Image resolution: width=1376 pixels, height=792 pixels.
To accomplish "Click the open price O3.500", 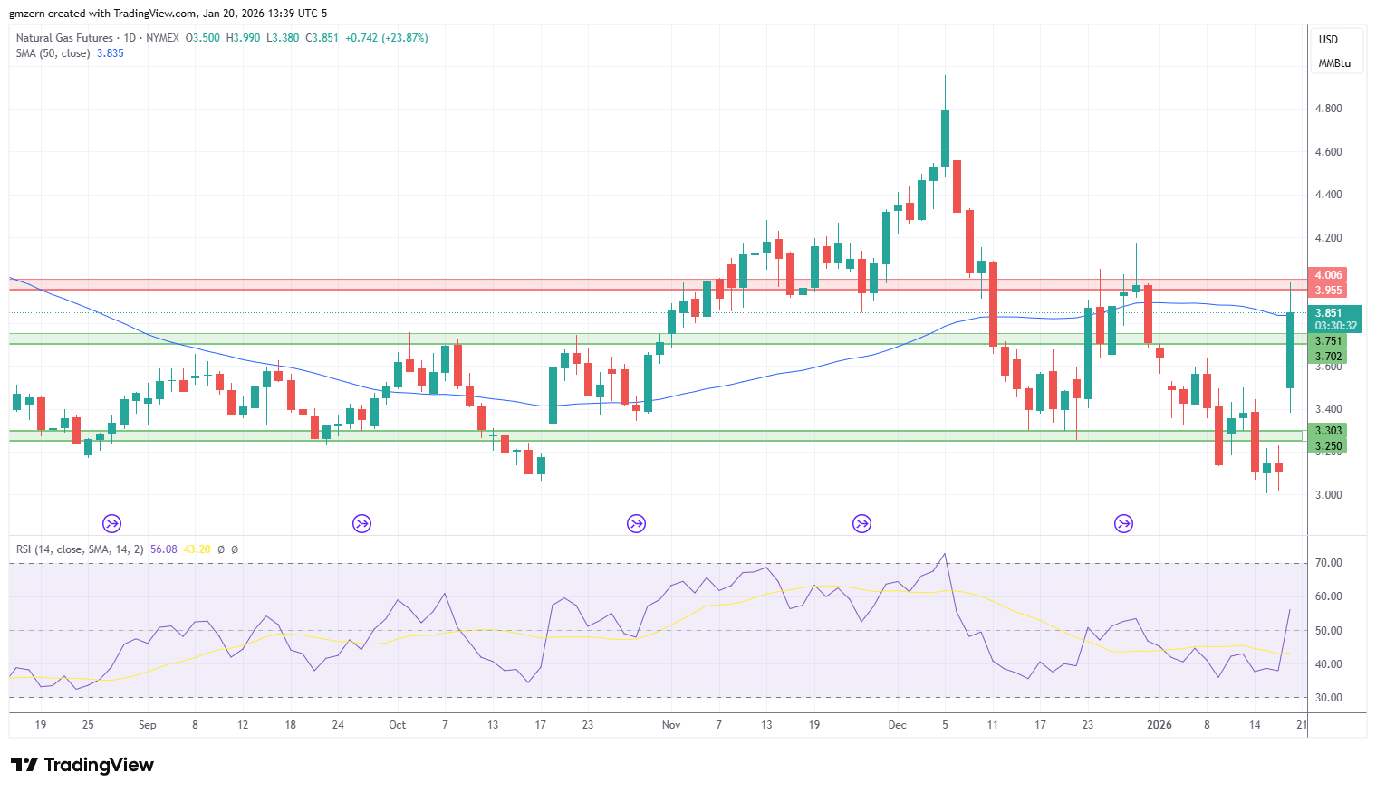I will [x=203, y=38].
